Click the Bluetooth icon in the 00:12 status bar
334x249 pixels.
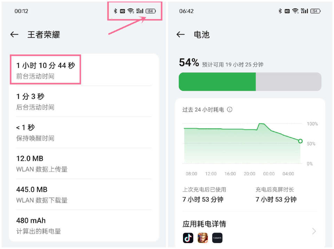[x=116, y=11]
